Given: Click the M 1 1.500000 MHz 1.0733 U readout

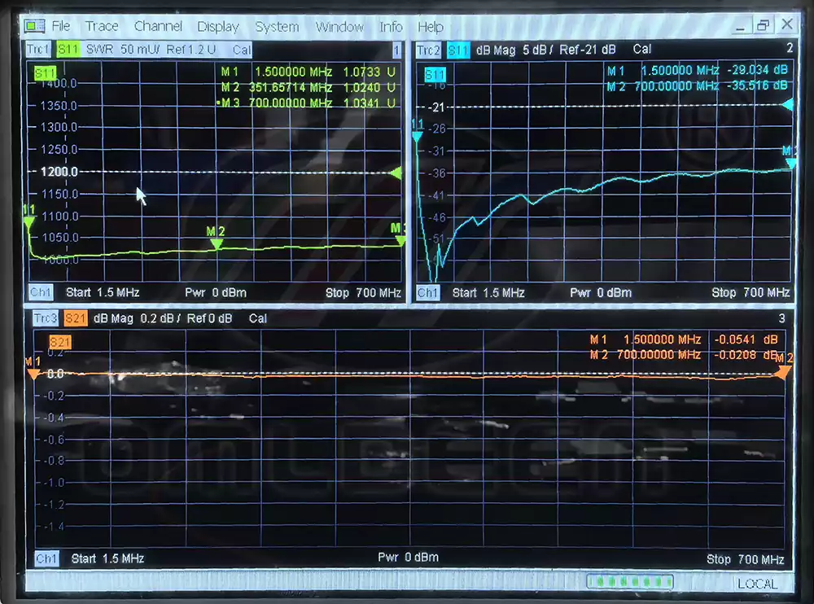Looking at the screenshot, I should click(x=309, y=72).
